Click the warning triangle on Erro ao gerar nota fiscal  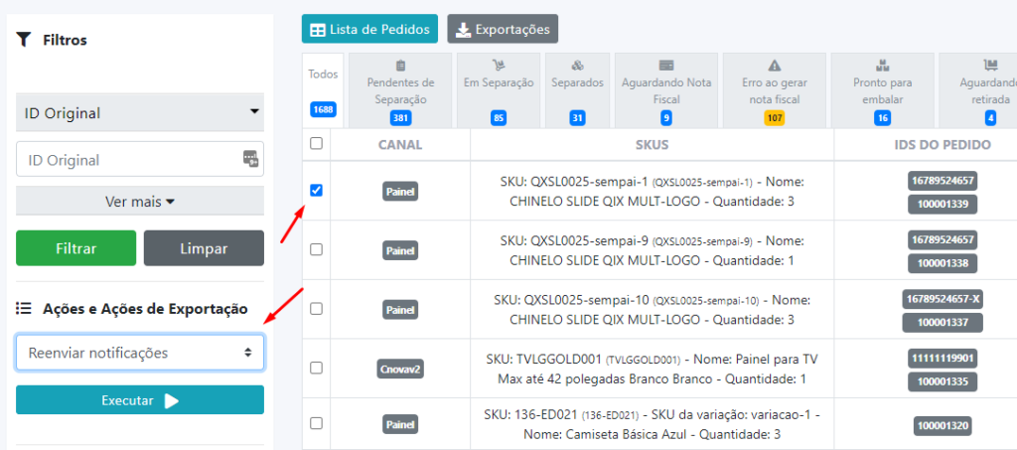(x=775, y=65)
